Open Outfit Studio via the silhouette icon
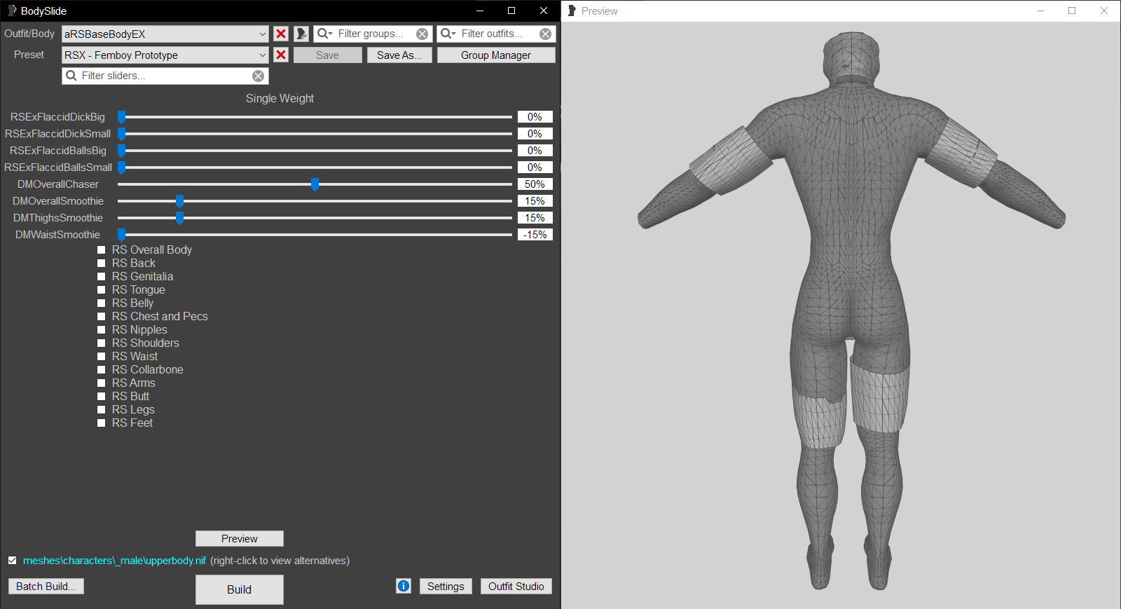This screenshot has width=1121, height=609. click(x=301, y=34)
